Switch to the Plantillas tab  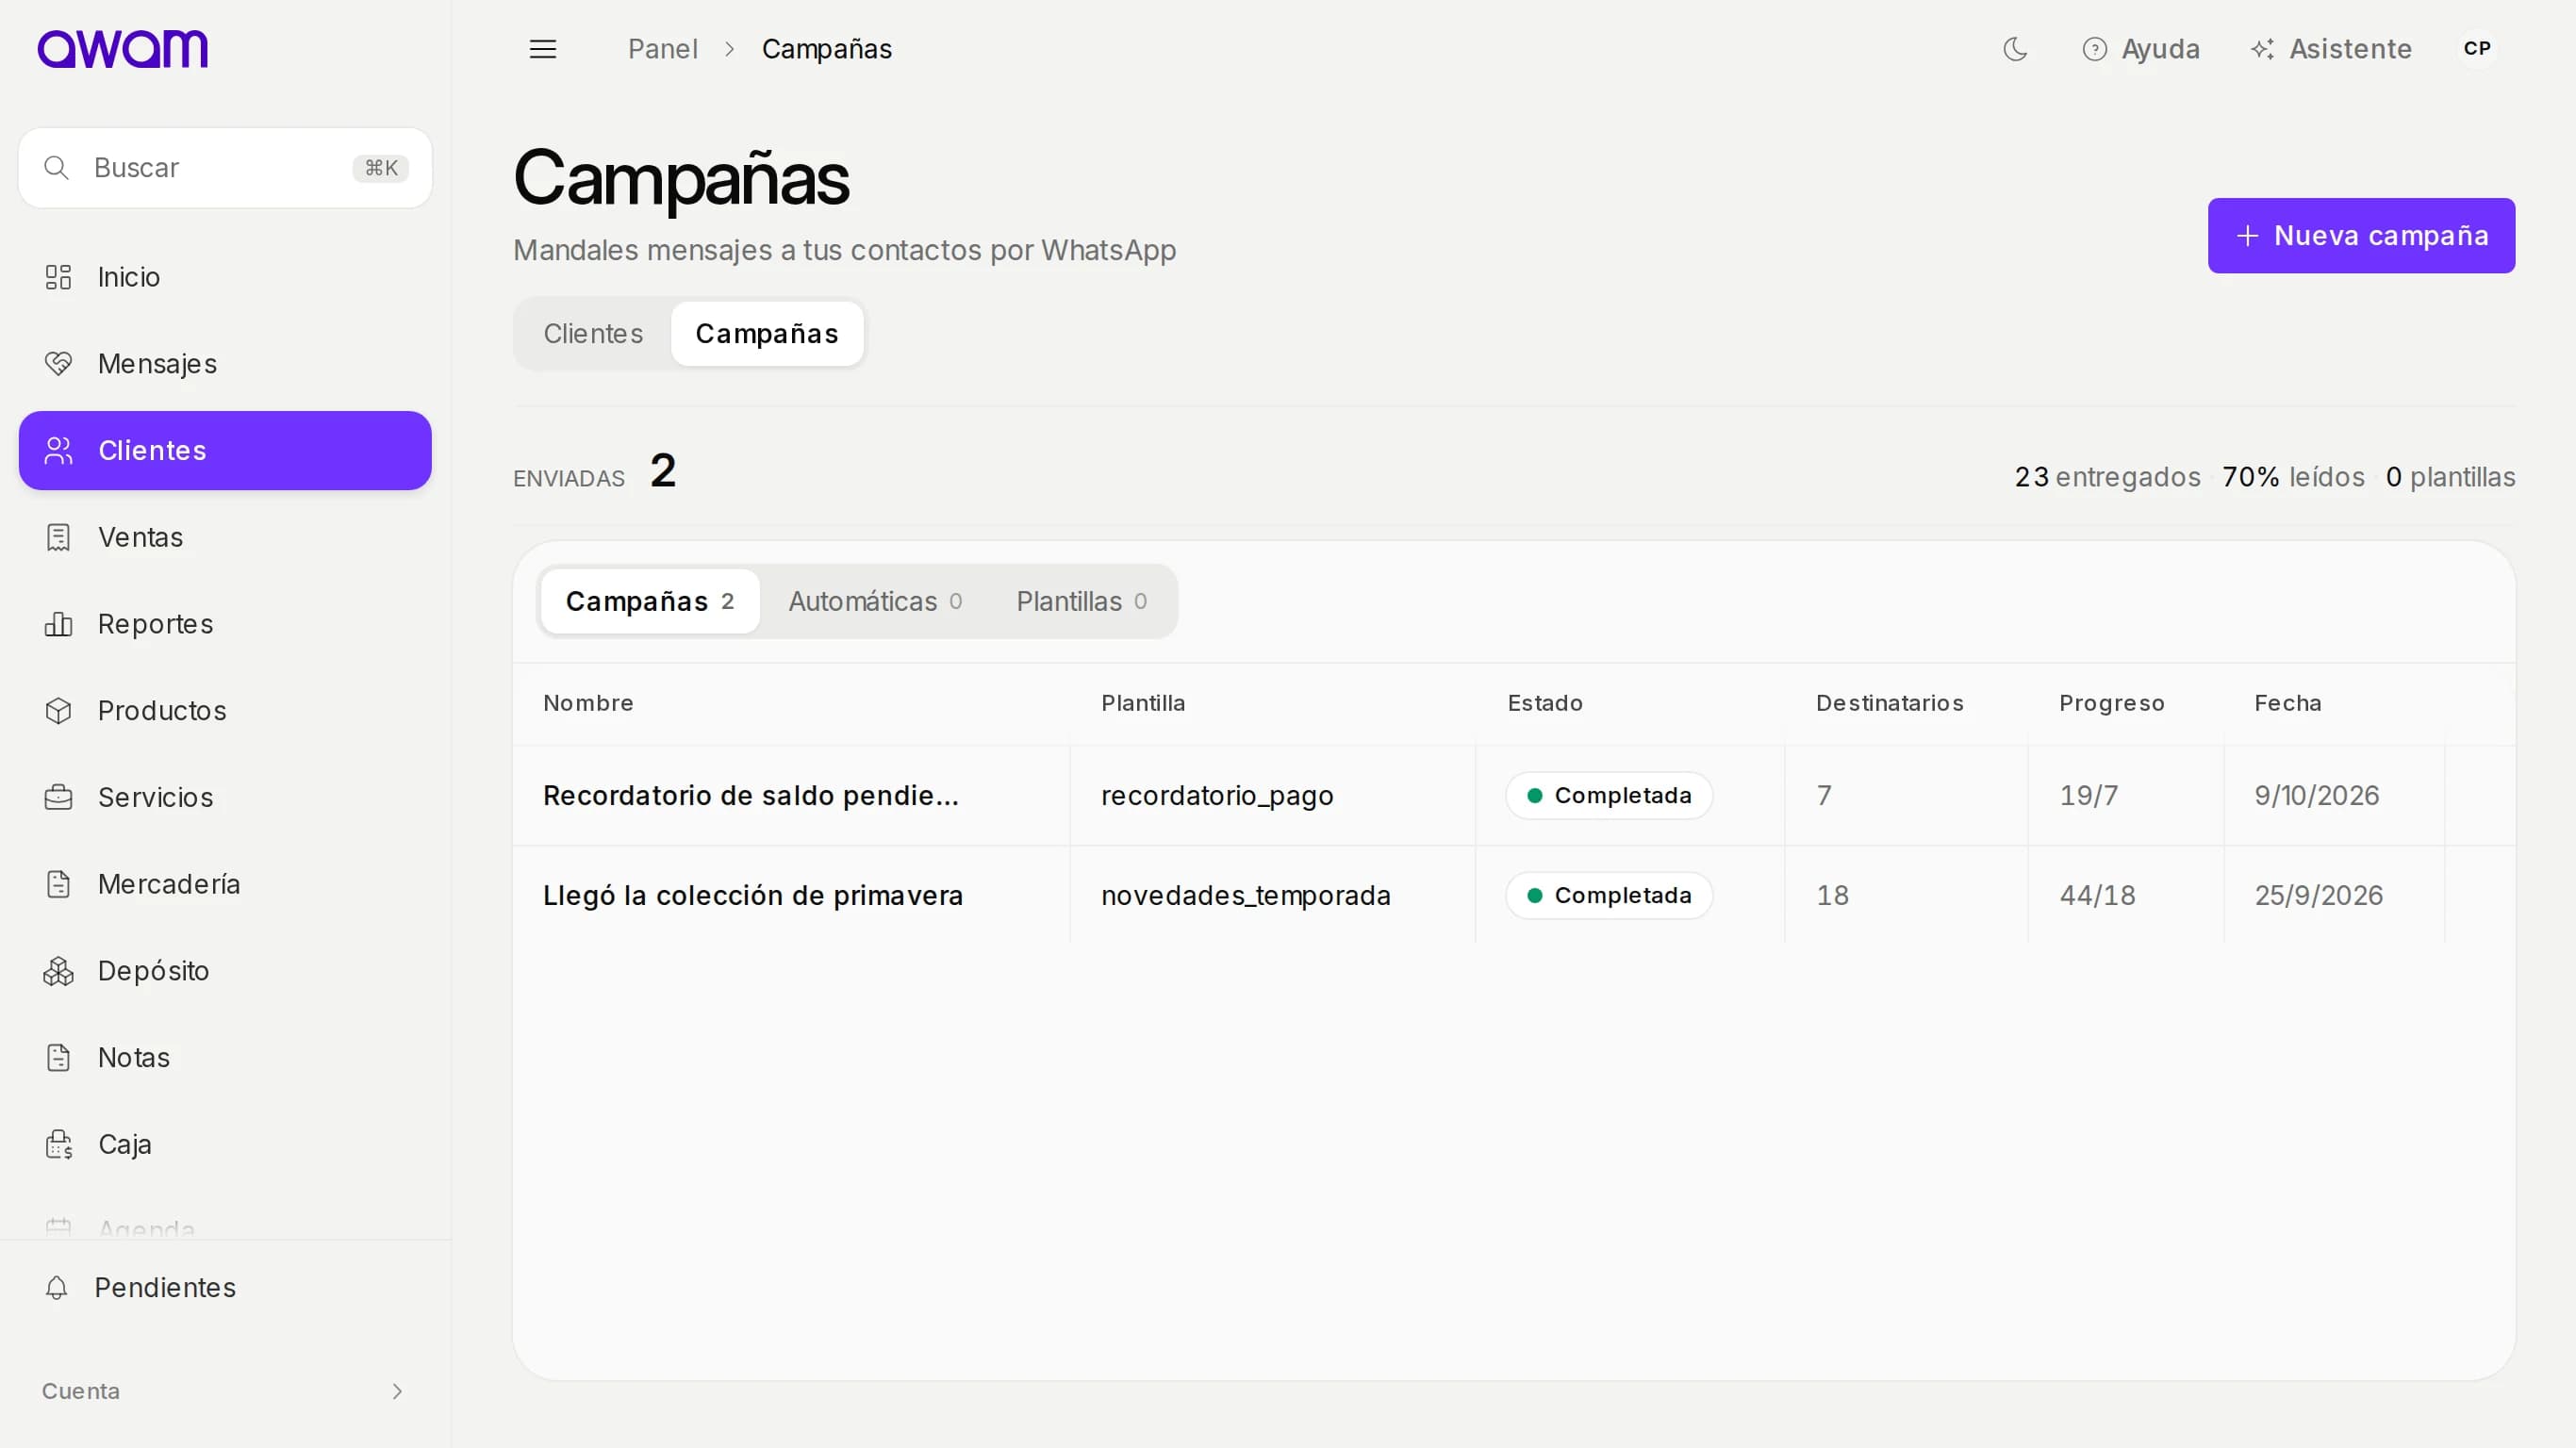click(1082, 601)
